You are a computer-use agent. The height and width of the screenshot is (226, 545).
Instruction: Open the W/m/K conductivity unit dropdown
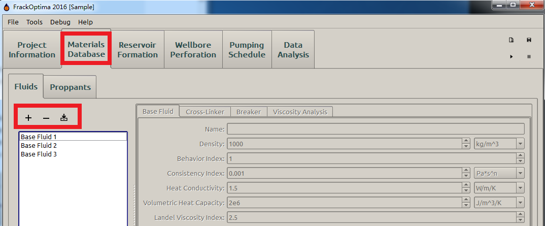[499, 188]
